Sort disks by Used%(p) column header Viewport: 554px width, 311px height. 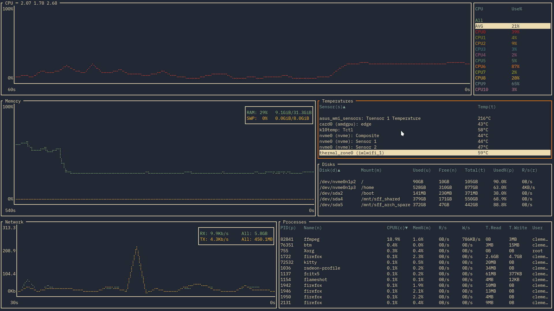(x=504, y=170)
